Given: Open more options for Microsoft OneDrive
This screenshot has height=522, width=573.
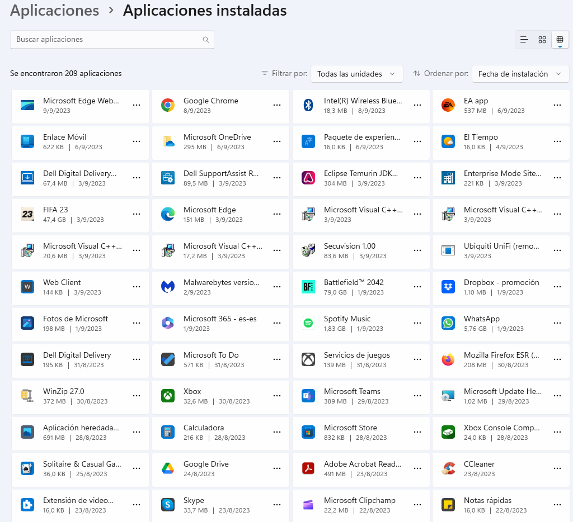Looking at the screenshot, I should tap(277, 141).
